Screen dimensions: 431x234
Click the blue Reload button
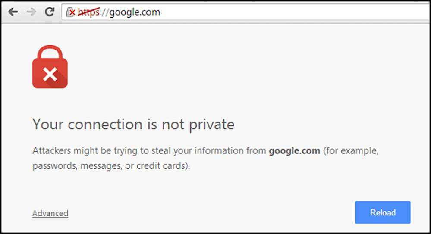tap(383, 212)
